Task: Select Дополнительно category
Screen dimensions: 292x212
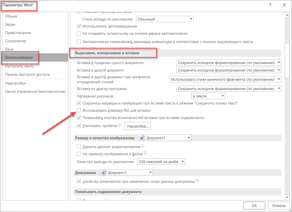Action: click(35, 57)
